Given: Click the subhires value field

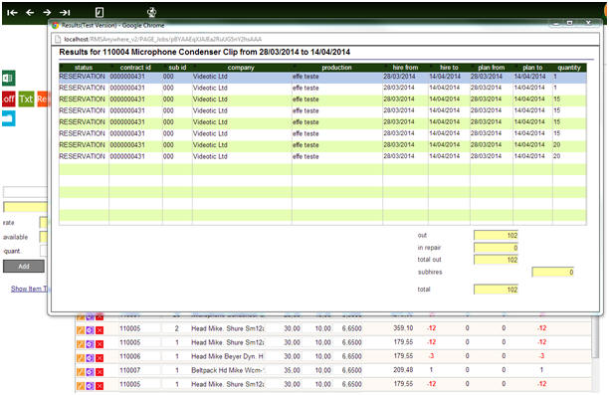Looking at the screenshot, I should [x=552, y=273].
